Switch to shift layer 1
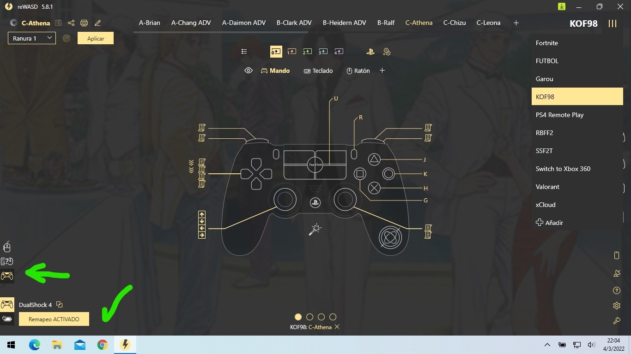 click(291, 52)
